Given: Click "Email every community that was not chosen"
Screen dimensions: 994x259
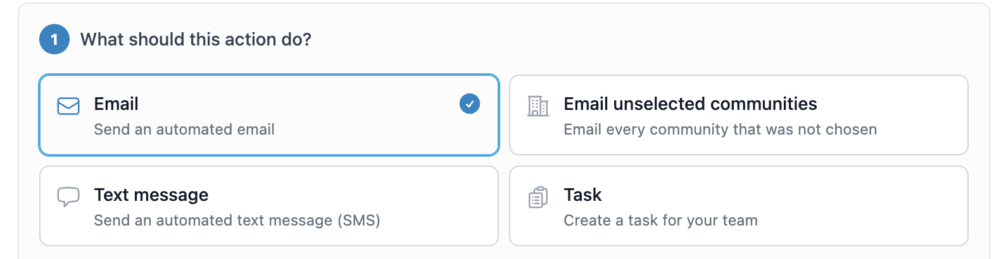Looking at the screenshot, I should 720,129.
